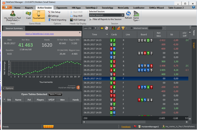Click the yellow rewind replay icon
The width and height of the screenshot is (197, 130).
tap(102, 28)
